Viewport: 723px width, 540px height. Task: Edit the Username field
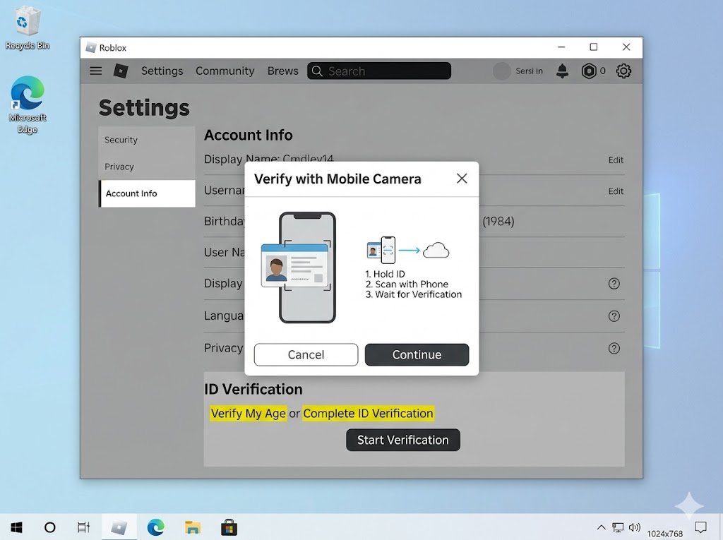[616, 191]
